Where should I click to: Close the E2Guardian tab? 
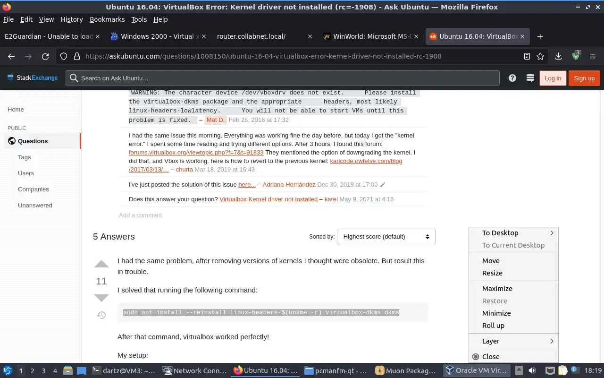[98, 36]
